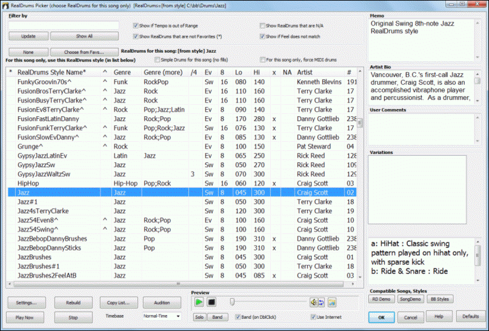Sort by Genre column header
The width and height of the screenshot is (489, 331).
[x=126, y=72]
